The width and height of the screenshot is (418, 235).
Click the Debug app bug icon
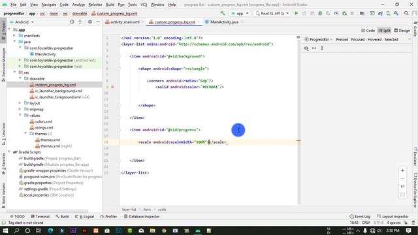pos(320,13)
